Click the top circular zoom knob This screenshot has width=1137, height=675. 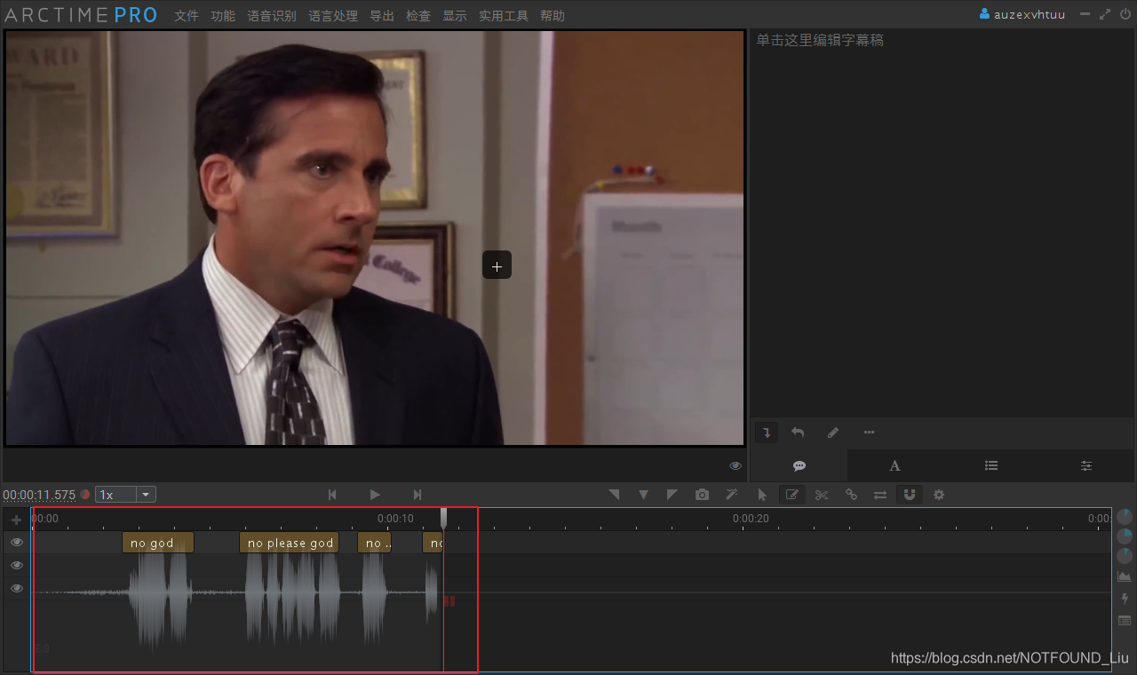1125,516
